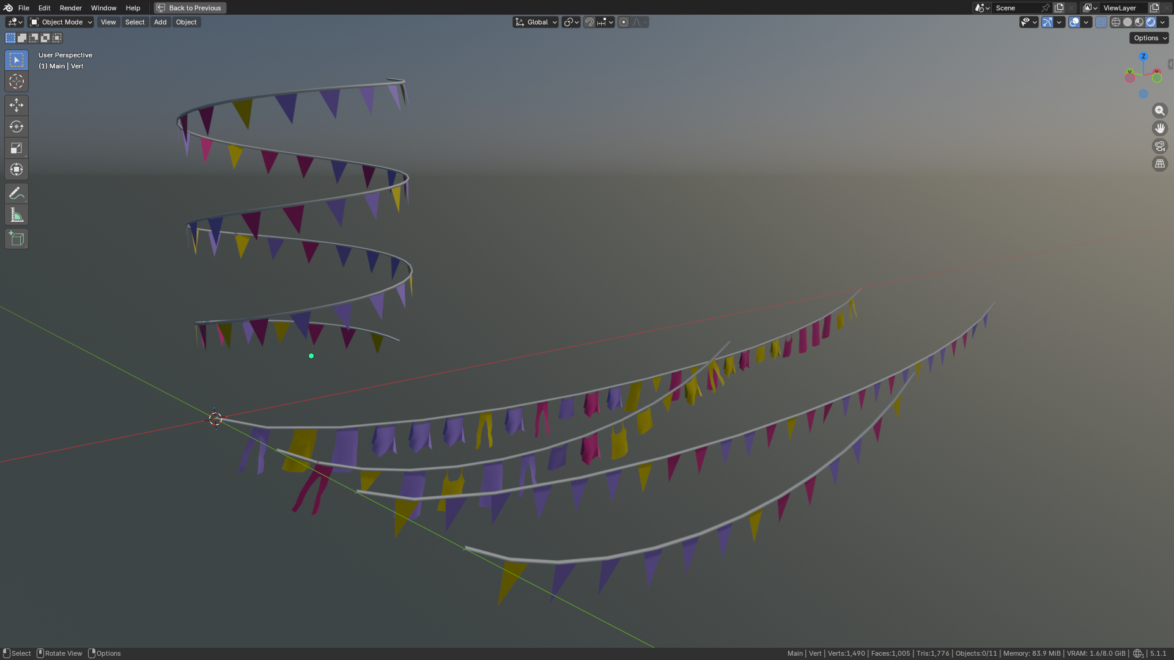Choose the Measure tool
The height and width of the screenshot is (660, 1174).
click(x=17, y=215)
